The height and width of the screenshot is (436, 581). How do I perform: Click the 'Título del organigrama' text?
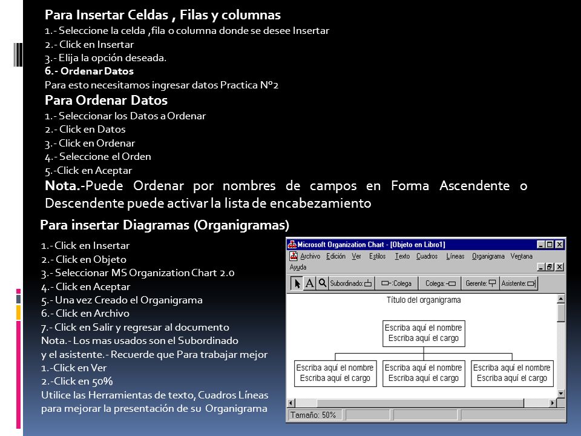pyautogui.click(x=424, y=300)
